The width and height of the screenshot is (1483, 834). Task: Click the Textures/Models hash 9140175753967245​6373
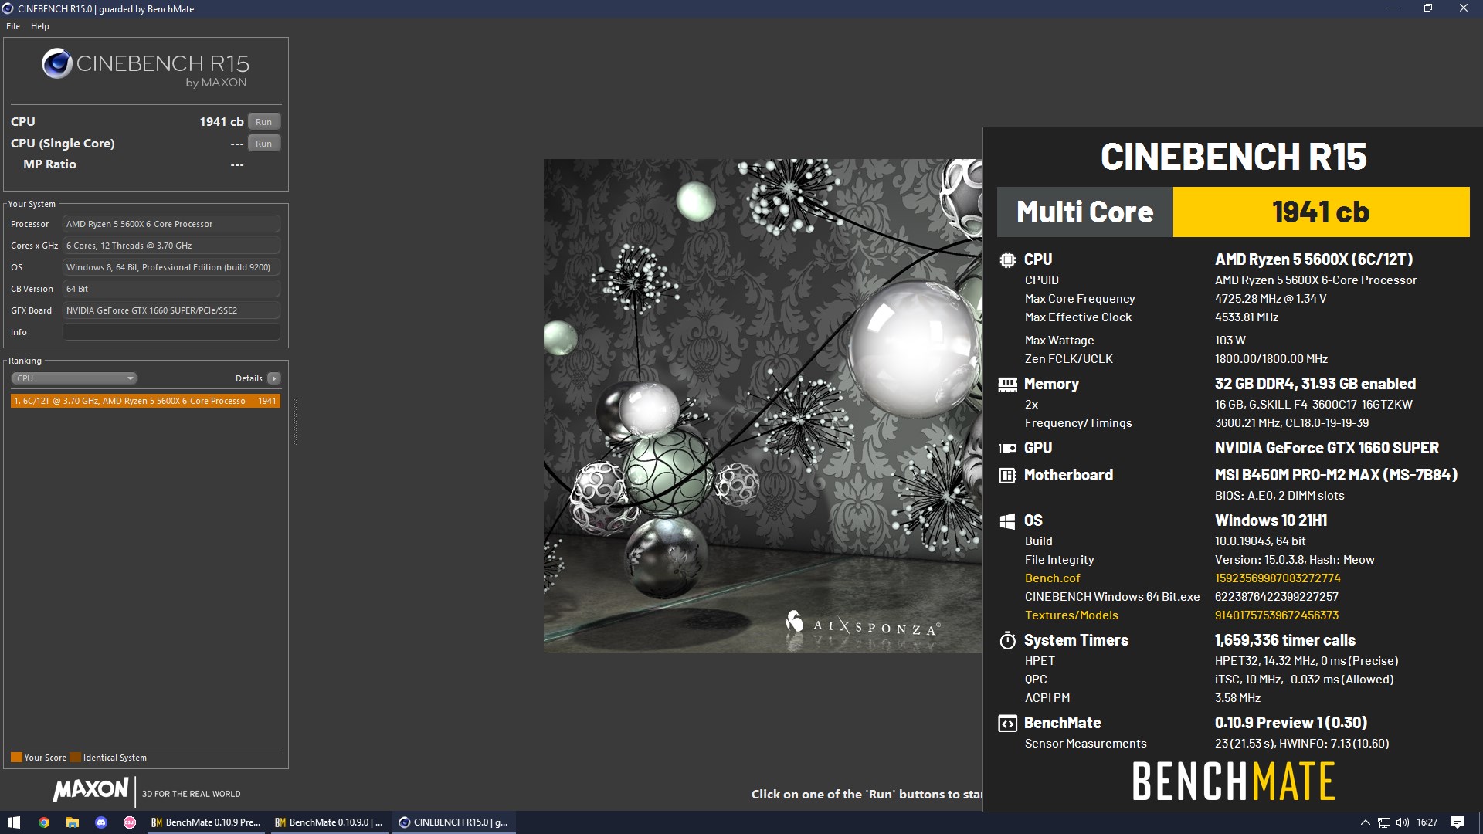click(x=1277, y=615)
